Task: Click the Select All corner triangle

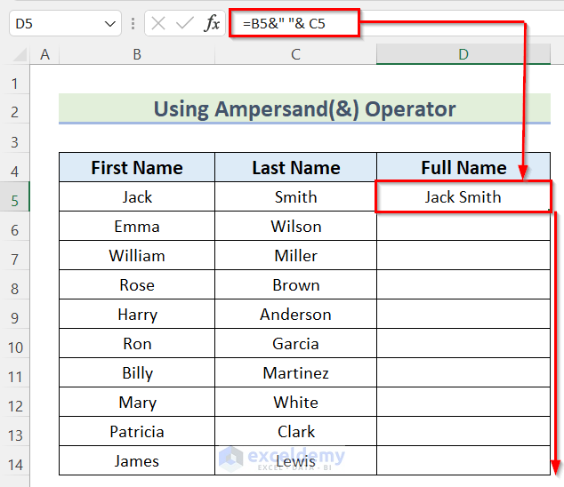Action: pyautogui.click(x=20, y=54)
